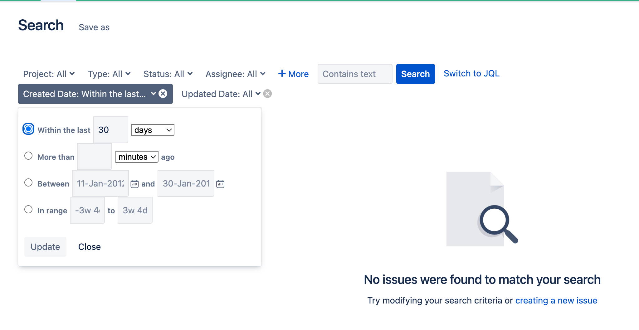Switch to JQL mode
Screen dimensions: 639x330
pos(471,73)
